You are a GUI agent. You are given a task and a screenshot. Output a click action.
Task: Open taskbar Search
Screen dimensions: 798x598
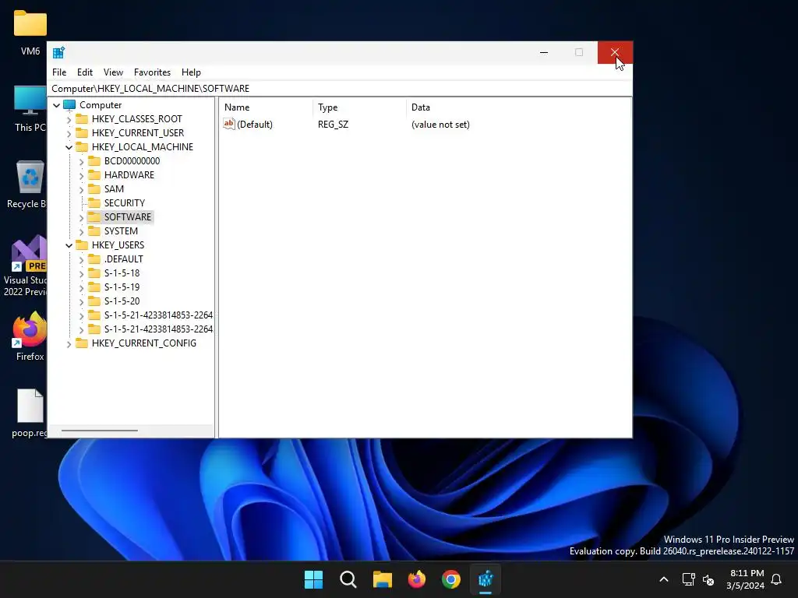point(348,579)
